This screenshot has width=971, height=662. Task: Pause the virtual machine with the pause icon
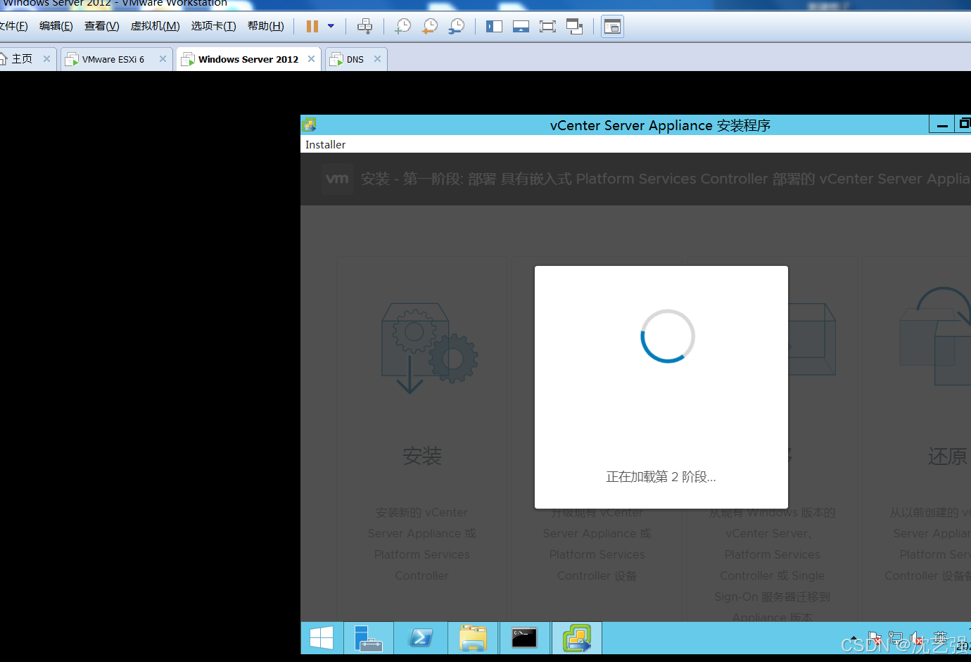(312, 27)
